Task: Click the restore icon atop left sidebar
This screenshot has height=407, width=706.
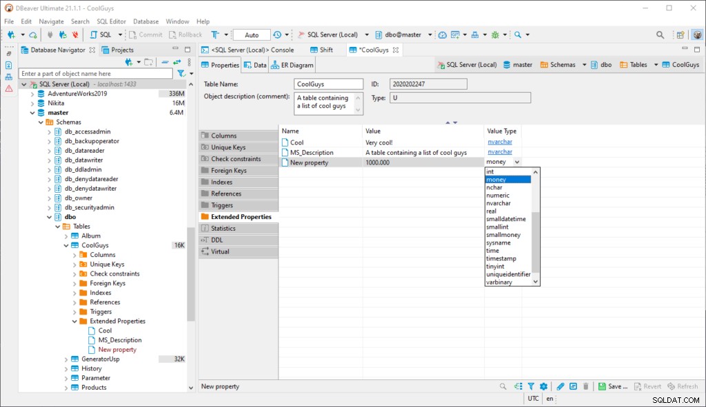Action: (x=9, y=54)
